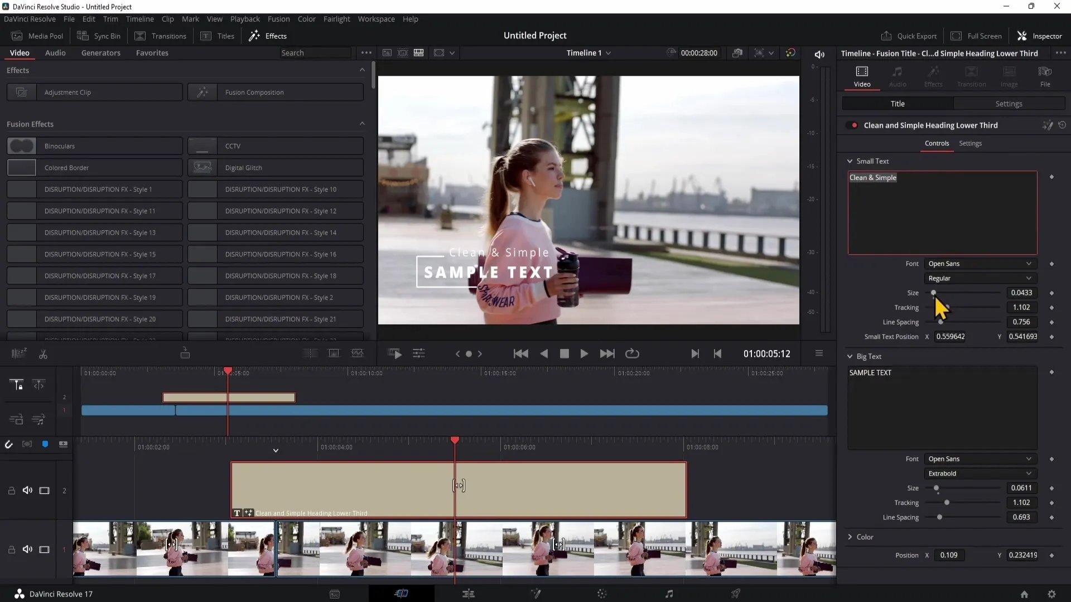
Task: Switch to the Title tab in Inspector
Action: [x=898, y=103]
